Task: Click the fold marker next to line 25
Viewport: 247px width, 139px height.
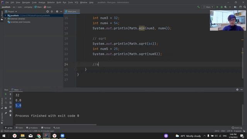Action: [76, 69]
